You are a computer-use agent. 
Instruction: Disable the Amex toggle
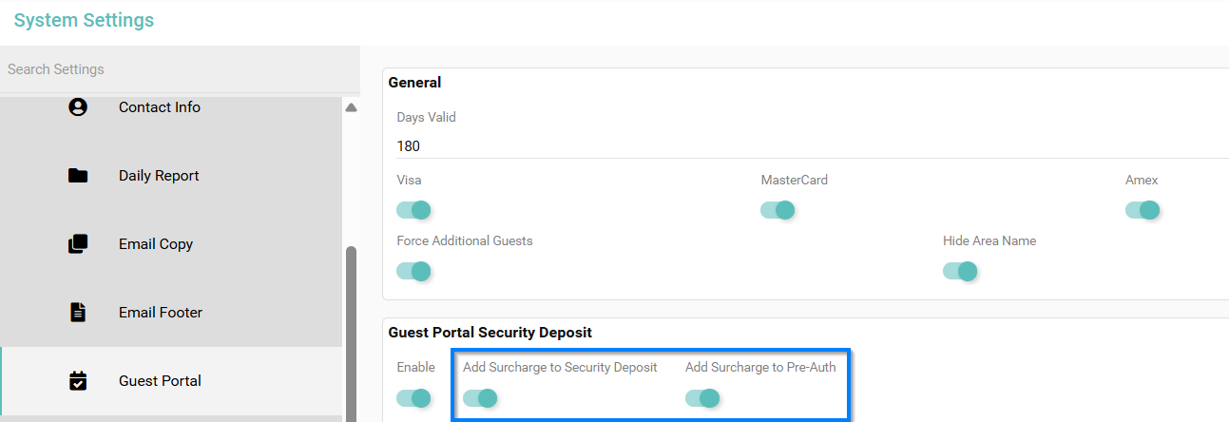coord(1143,210)
